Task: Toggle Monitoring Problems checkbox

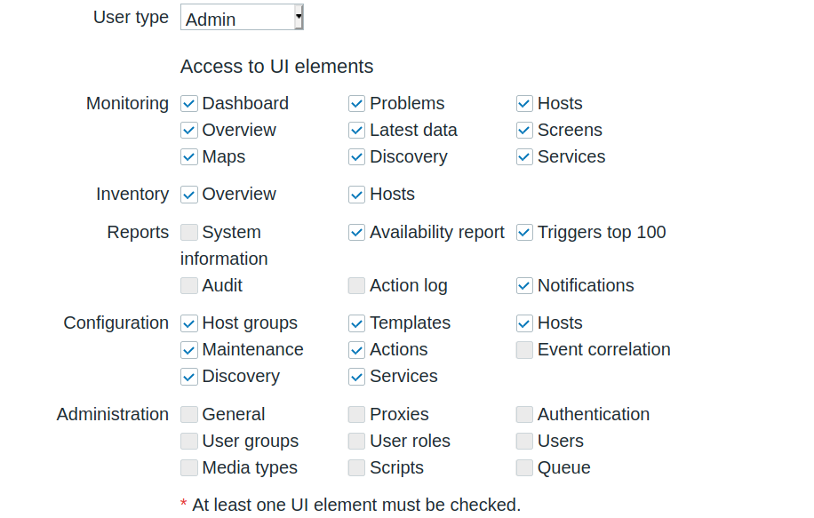Action: [356, 104]
